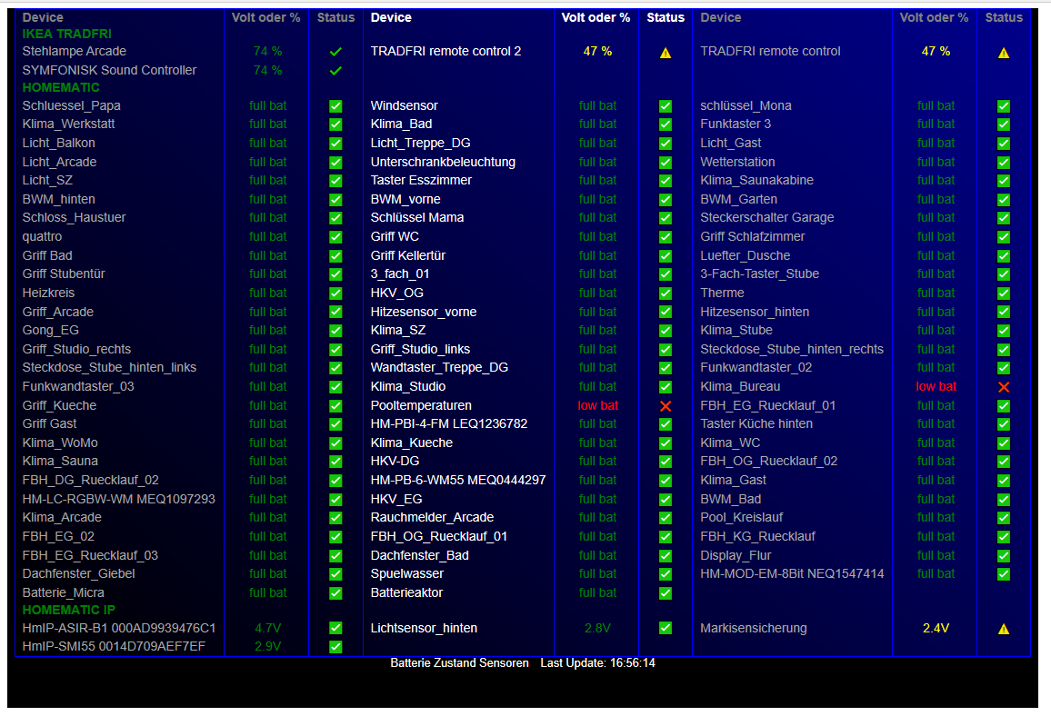Viewport: 1051px width, 726px height.
Task: Select the 3-Fach-Taster_Stube device name
Action: (760, 273)
